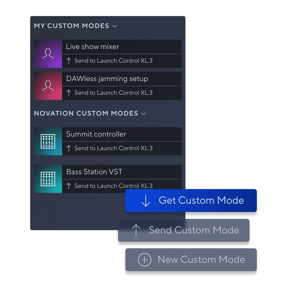Click the Live show mixer user icon
Screen dimensions: 287x287
point(48,54)
